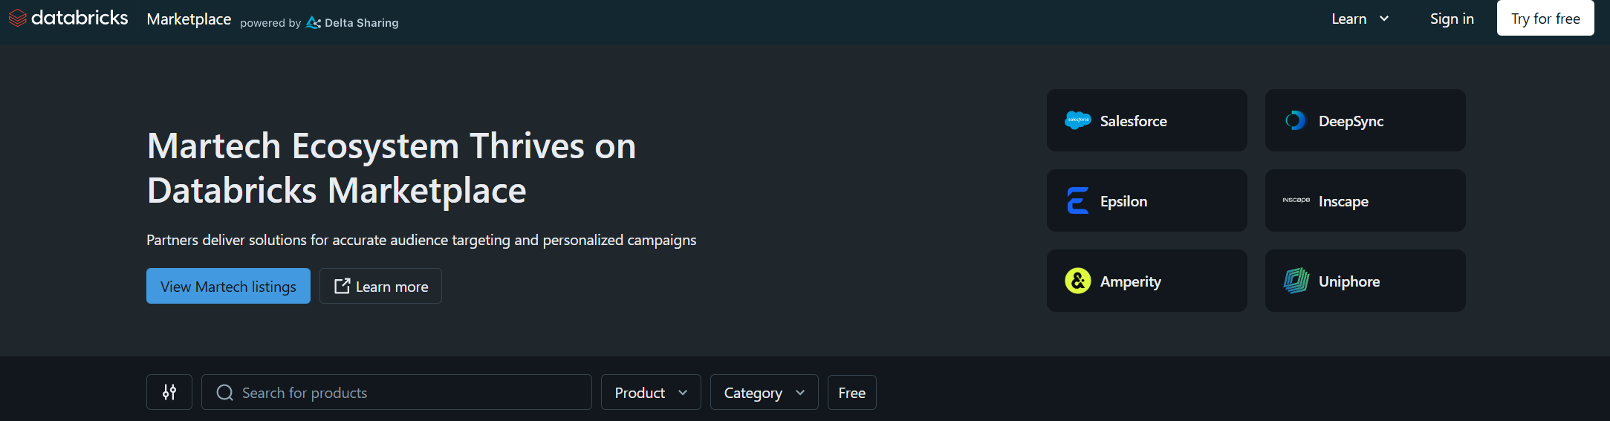Image resolution: width=1610 pixels, height=421 pixels.
Task: Go to Marketplace header link
Action: (189, 19)
